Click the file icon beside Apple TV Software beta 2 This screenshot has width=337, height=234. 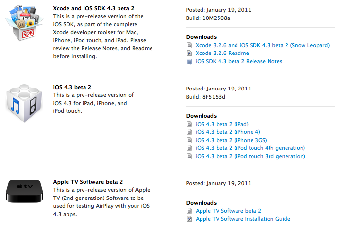tap(189, 211)
